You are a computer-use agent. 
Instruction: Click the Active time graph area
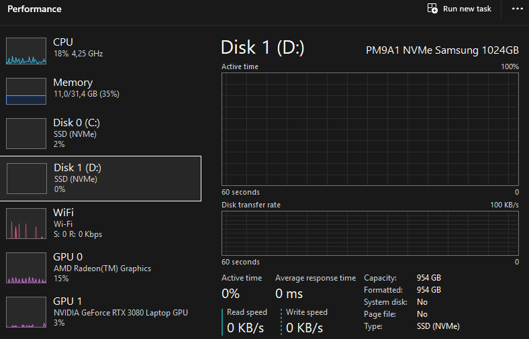370,129
